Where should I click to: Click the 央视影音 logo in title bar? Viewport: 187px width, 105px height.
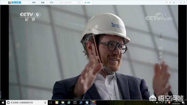point(15,2)
